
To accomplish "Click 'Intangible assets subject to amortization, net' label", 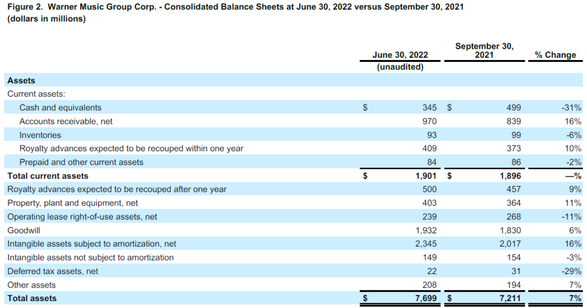I will coord(92,244).
